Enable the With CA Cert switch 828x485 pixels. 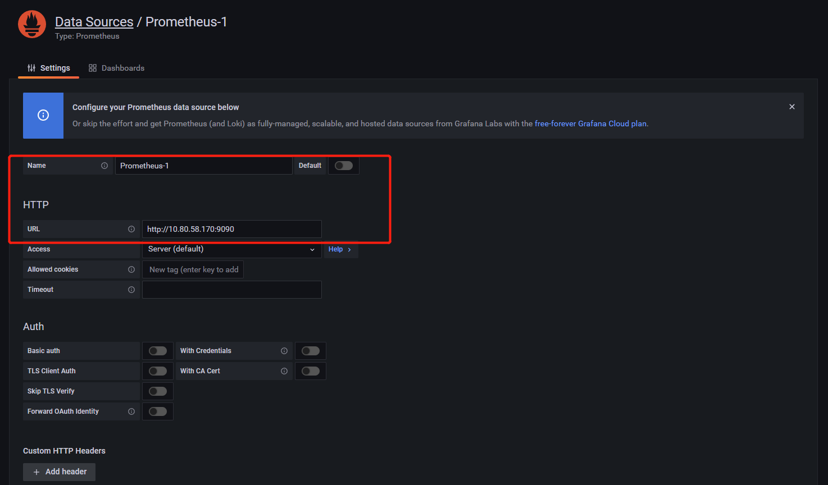click(x=311, y=371)
